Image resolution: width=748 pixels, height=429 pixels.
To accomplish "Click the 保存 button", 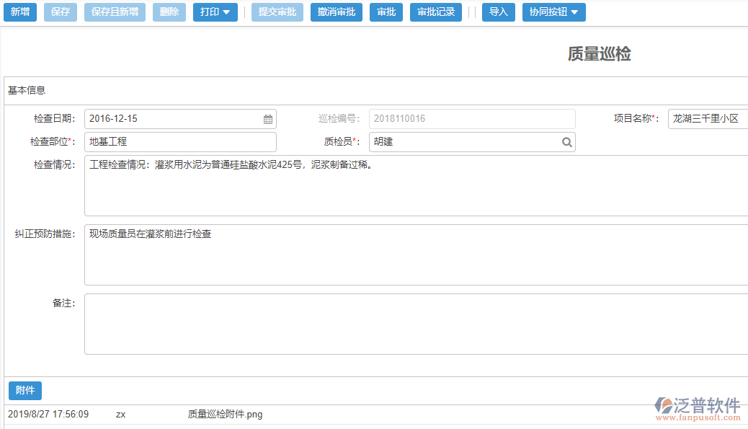I will 61,12.
